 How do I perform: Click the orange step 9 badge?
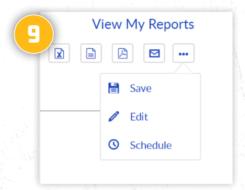click(34, 34)
